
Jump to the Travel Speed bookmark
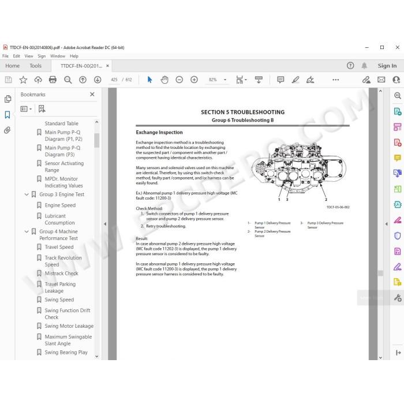59,247
